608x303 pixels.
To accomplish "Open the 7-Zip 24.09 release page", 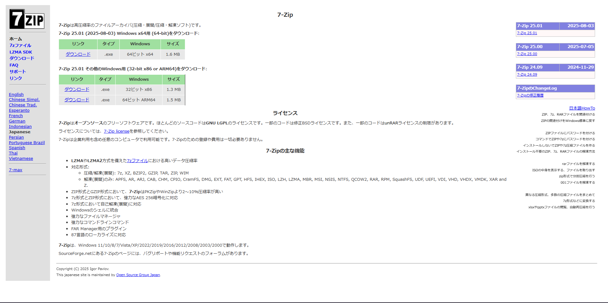I will pyautogui.click(x=527, y=74).
